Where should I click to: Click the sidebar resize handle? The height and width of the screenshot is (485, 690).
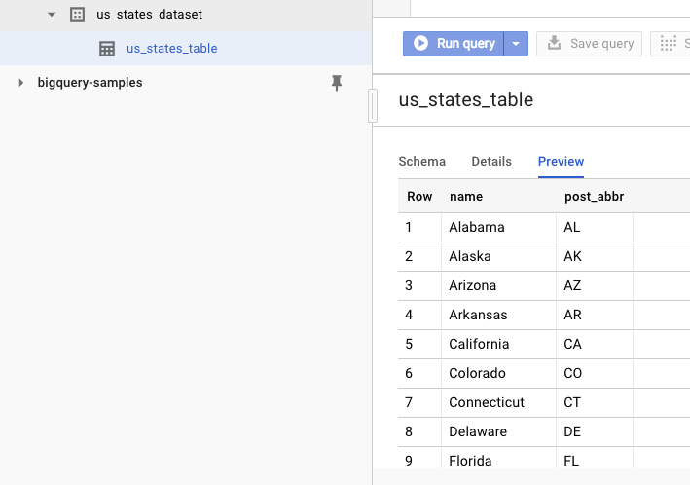[373, 105]
